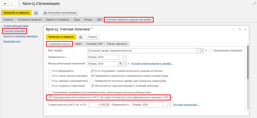Viewport: 257px width, 118px height.
Task: Enable Есть шахтеры (горнорабочие) checkbox
Action: [50, 81]
